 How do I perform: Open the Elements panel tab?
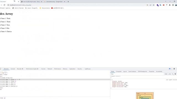(6, 69)
